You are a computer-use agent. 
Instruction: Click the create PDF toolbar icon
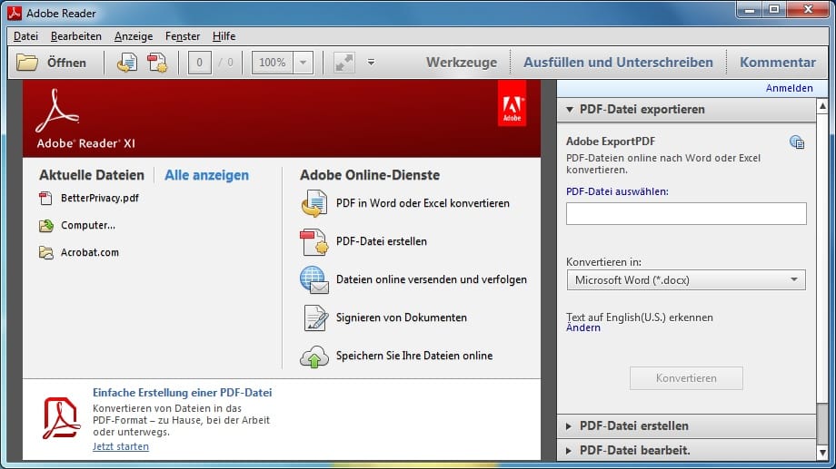point(157,63)
